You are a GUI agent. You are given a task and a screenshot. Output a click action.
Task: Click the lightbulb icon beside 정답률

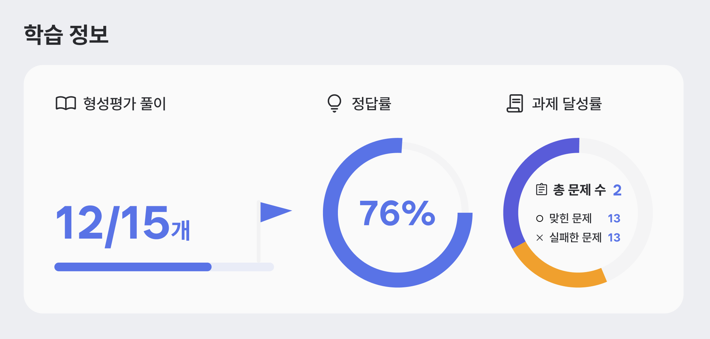[x=334, y=103]
